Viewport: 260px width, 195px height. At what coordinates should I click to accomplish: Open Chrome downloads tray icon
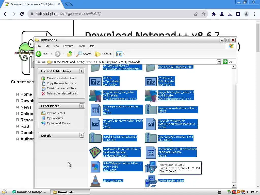(x=230, y=14)
